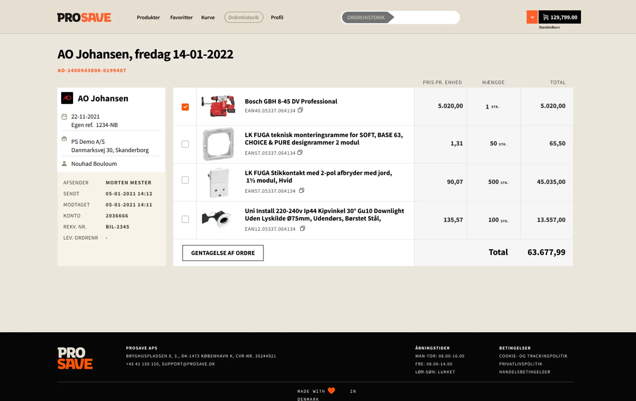This screenshot has width=636, height=401.
Task: Open LK FUGA mounting frame thumbnail
Action: pyautogui.click(x=218, y=144)
